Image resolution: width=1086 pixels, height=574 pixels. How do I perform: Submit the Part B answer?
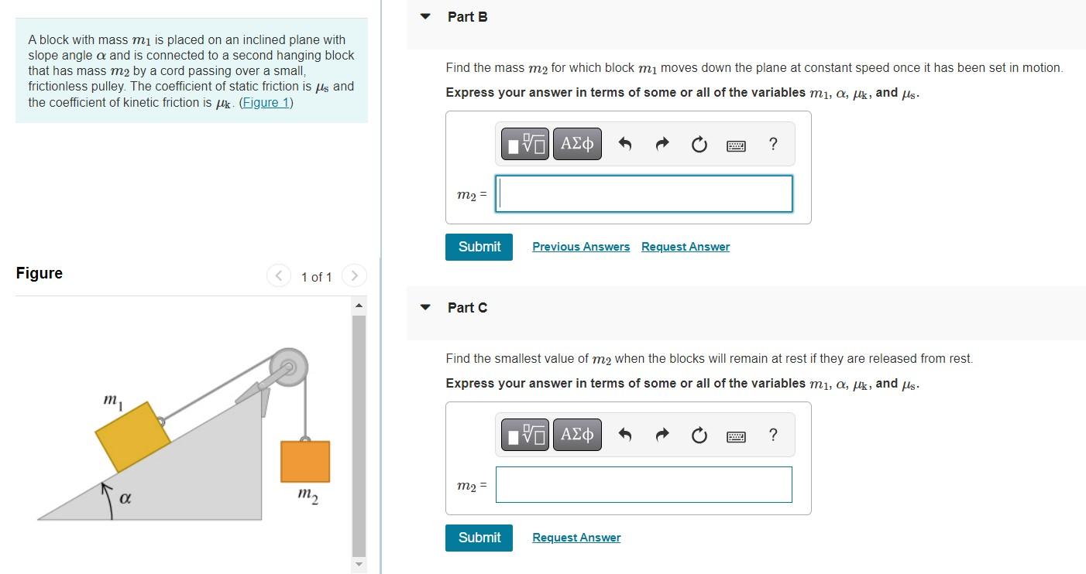479,246
